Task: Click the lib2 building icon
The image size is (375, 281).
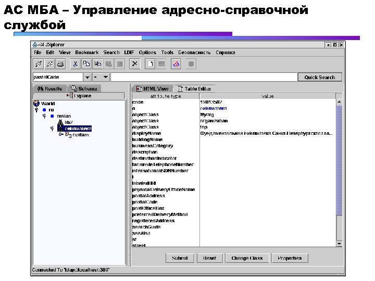Action: point(60,122)
